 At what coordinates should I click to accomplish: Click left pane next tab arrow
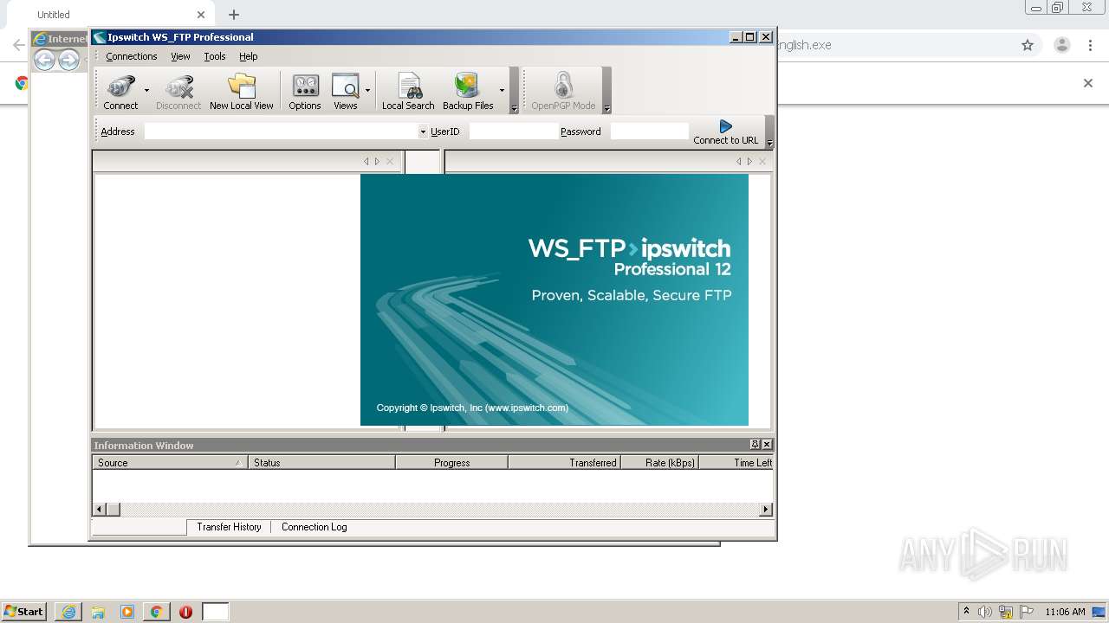377,162
